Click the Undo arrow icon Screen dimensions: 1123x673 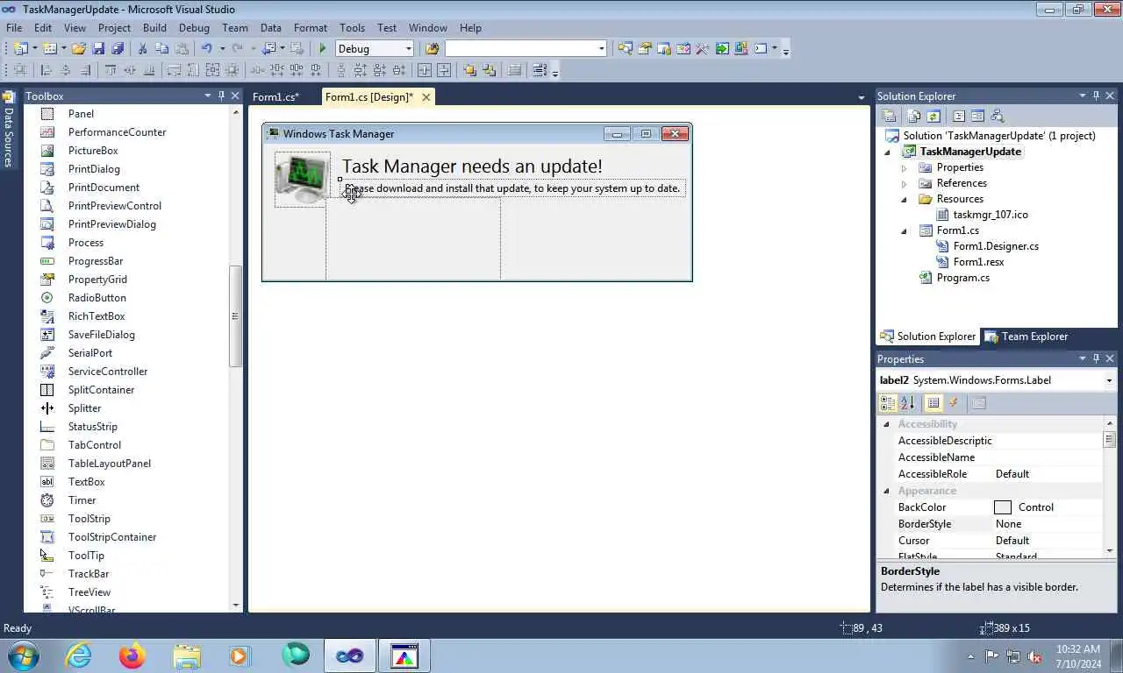pos(206,49)
